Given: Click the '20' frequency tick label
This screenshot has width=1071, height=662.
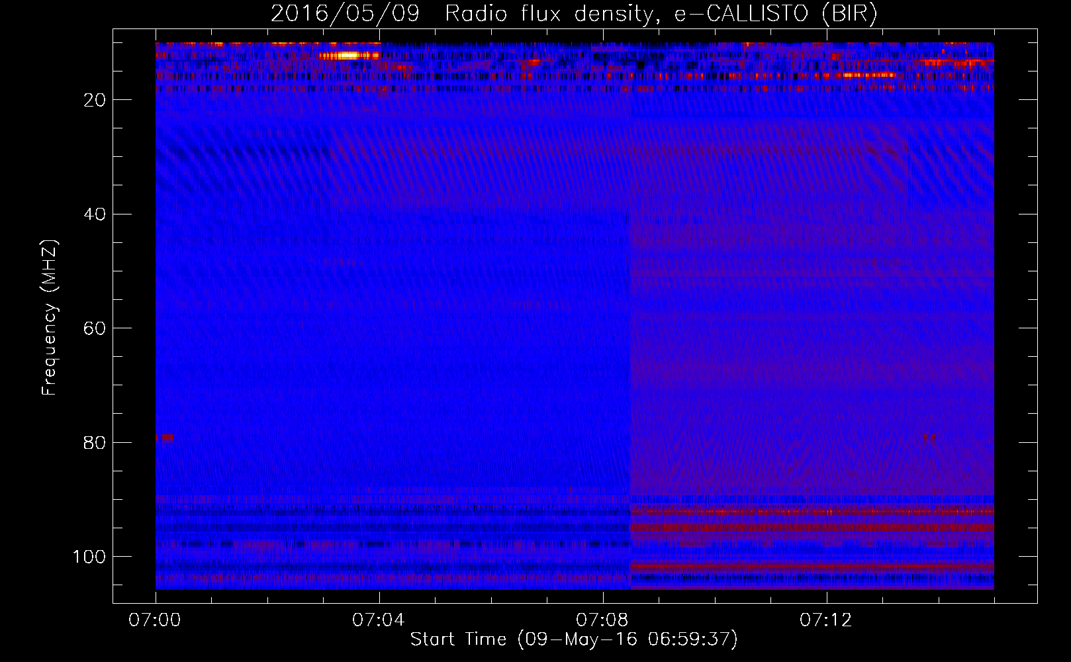Looking at the screenshot, I should point(95,100).
